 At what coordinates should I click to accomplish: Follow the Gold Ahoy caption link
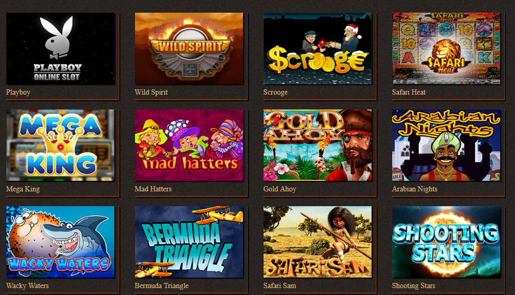[x=280, y=189]
